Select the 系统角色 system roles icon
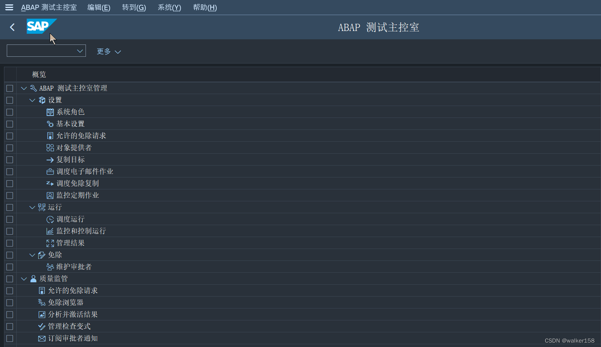 tap(50, 112)
